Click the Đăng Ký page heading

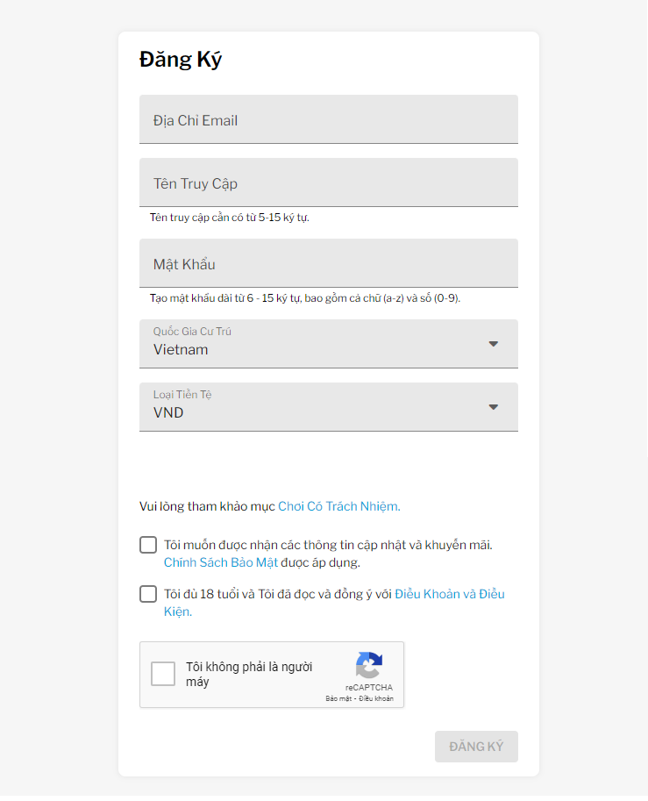click(181, 60)
